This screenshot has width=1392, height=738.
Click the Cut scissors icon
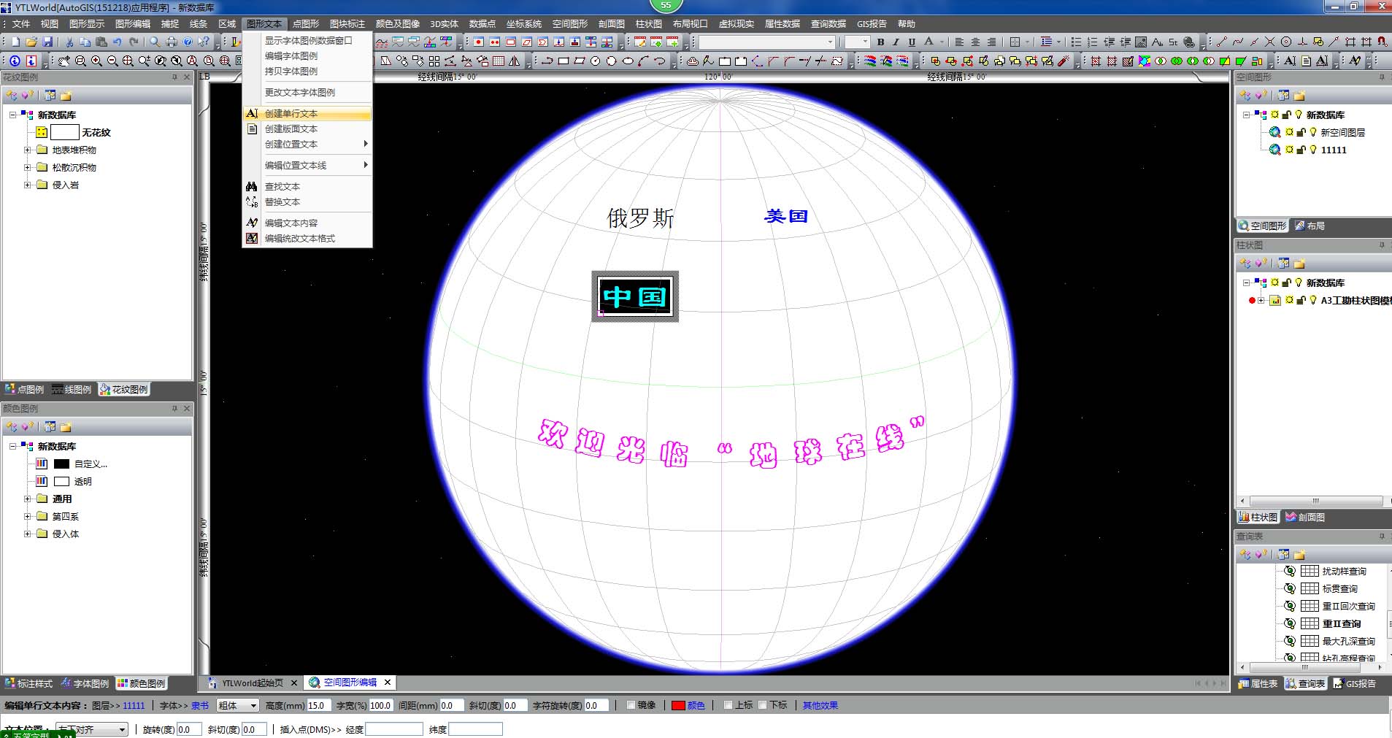[69, 42]
